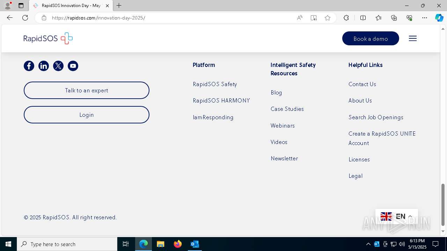Open RapidSOS YouTube channel icon
447x251 pixels.
[x=73, y=66]
